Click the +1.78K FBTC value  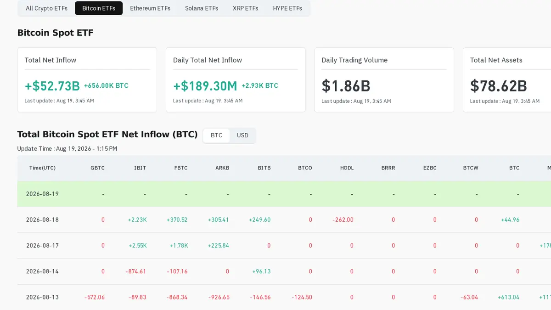click(x=179, y=246)
